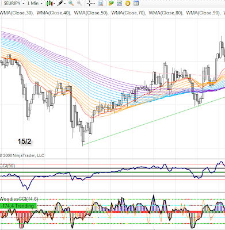
Task: Click the data box icon
Action: click(x=100, y=3)
